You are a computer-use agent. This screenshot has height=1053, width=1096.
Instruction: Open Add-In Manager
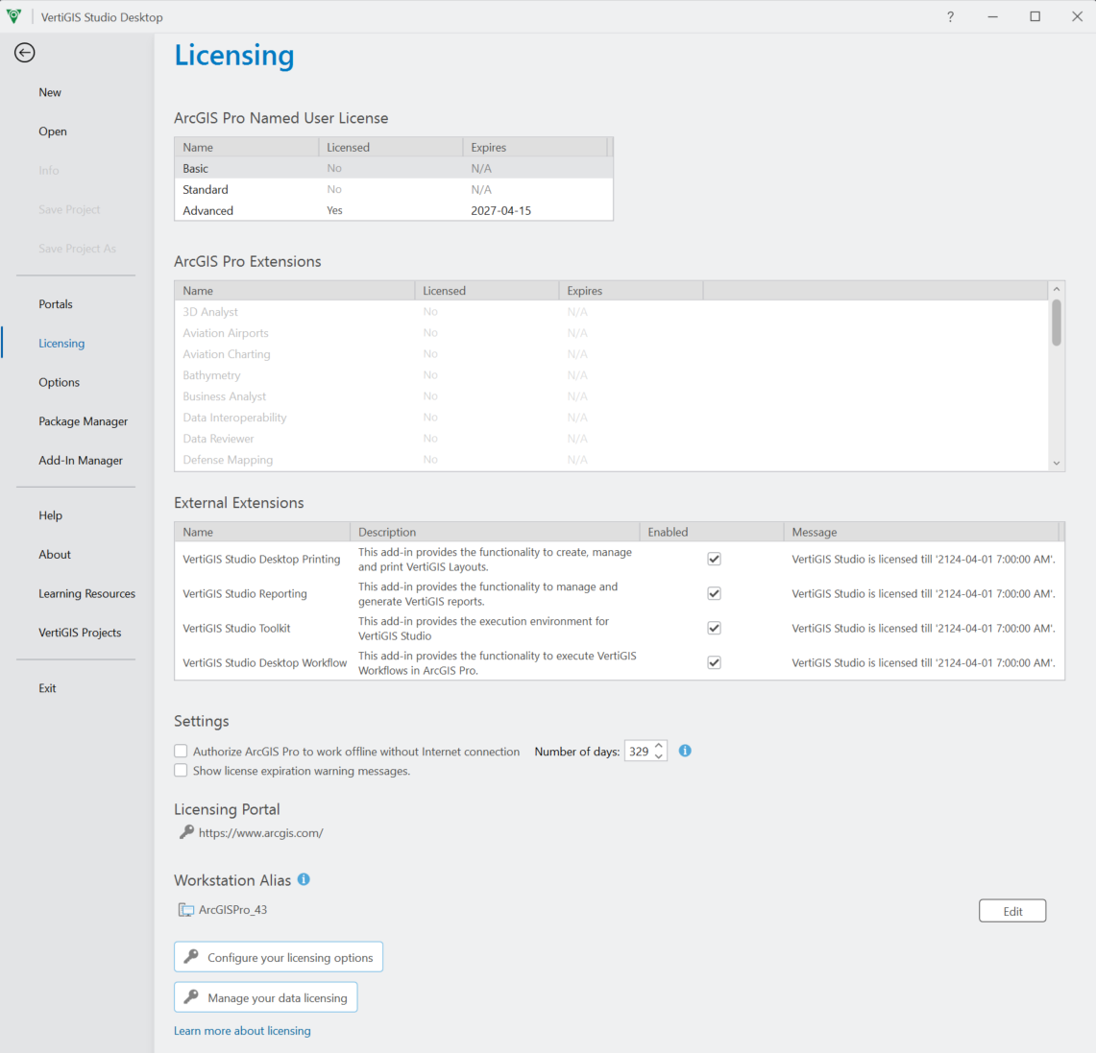[x=81, y=460]
